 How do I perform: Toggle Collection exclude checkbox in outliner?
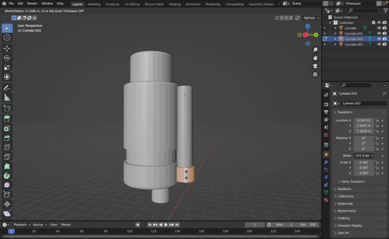click(x=373, y=23)
